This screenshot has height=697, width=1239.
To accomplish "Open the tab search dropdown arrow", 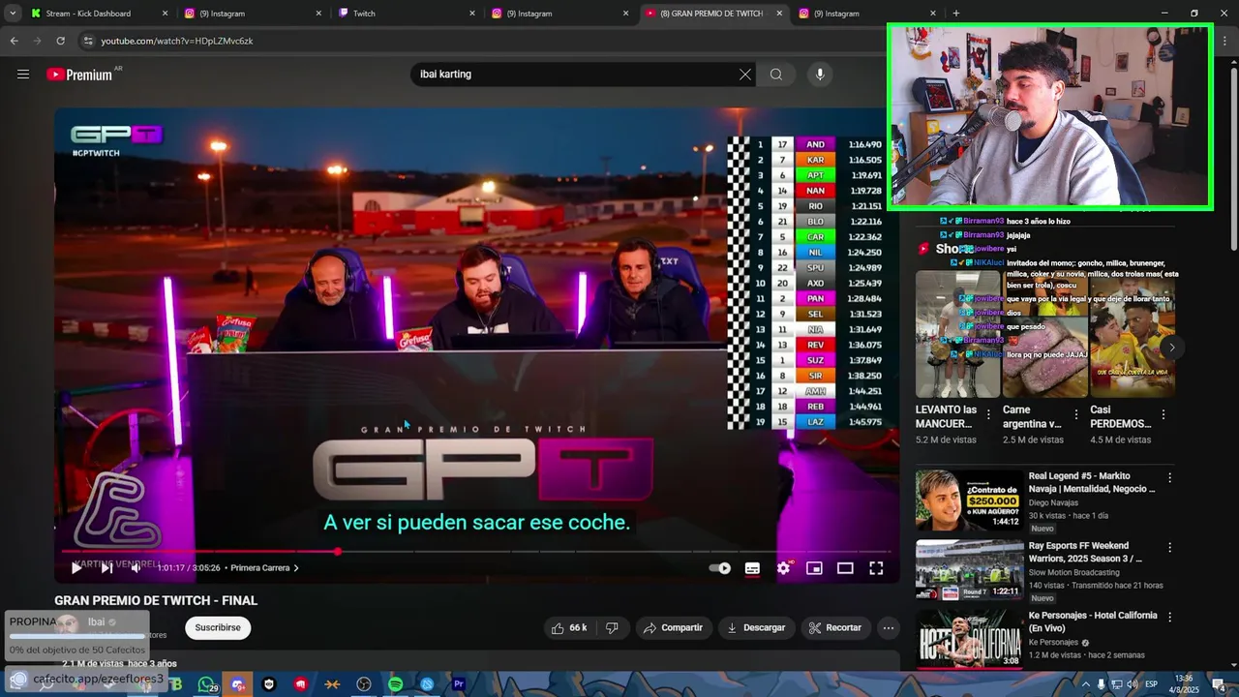I will tap(13, 14).
